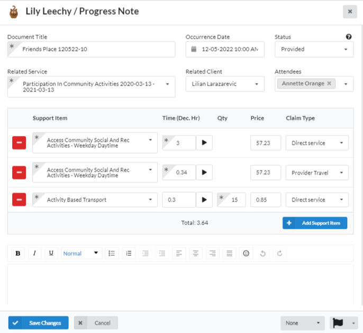This screenshot has height=333, width=363.
Task: Insert a numbered list
Action: tap(129, 253)
